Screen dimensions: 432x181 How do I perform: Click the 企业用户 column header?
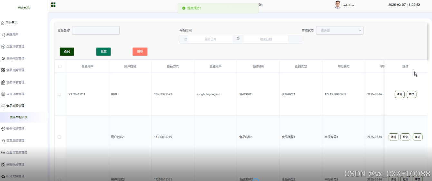216,66
